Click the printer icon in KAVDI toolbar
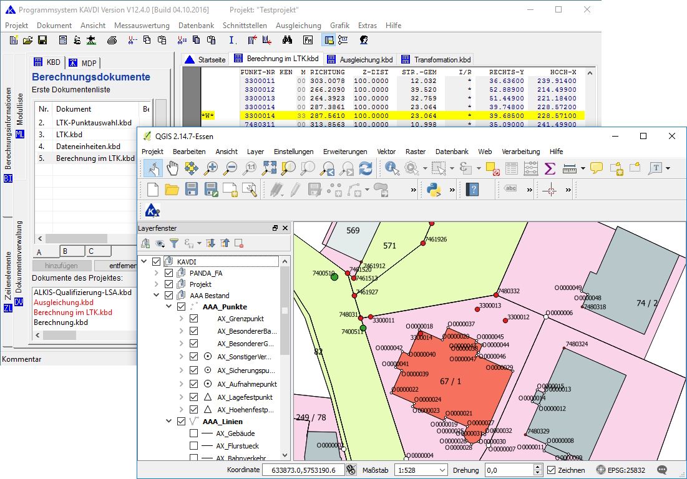 pos(112,41)
